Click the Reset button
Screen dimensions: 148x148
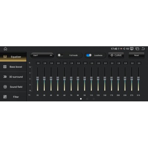tap(137, 55)
